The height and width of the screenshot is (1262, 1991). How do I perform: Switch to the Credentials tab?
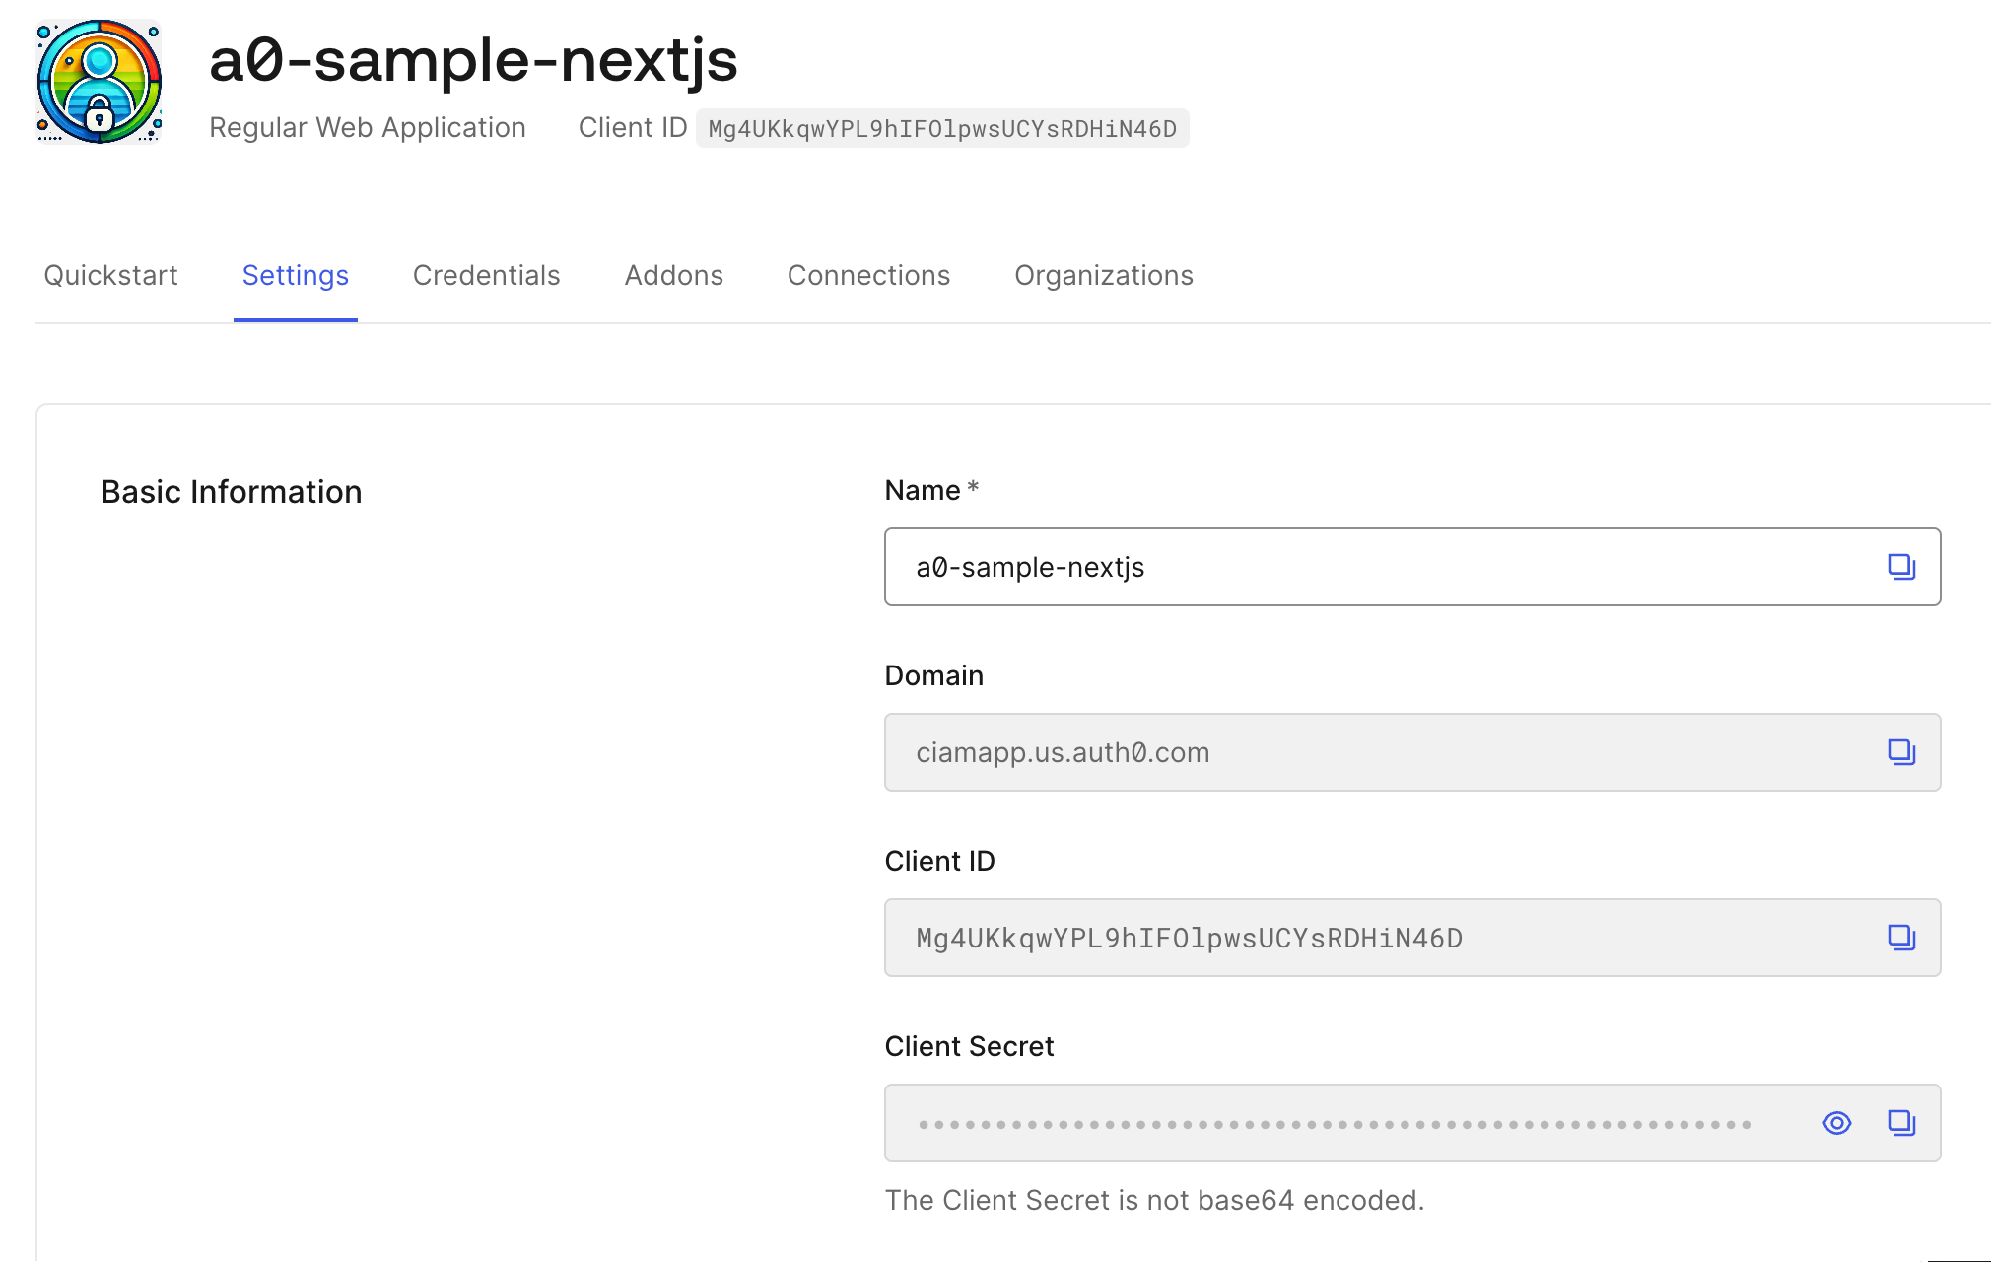pyautogui.click(x=486, y=275)
